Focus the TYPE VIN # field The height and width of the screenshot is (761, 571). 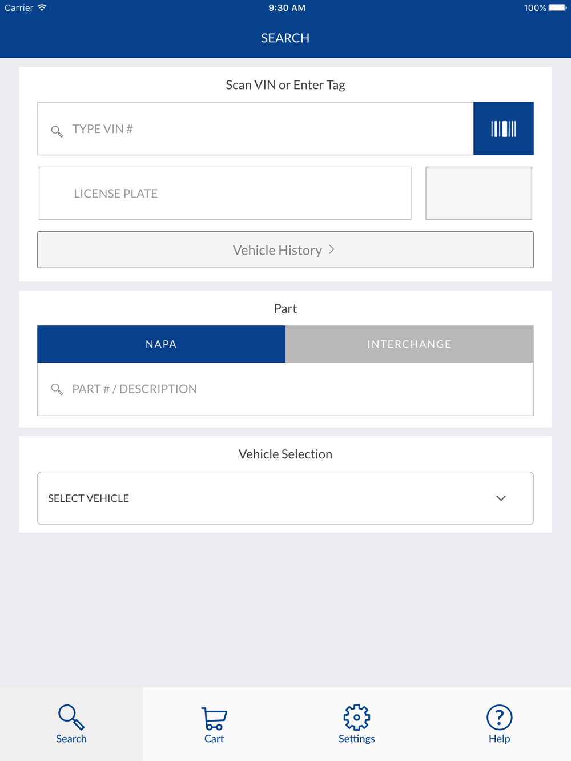coord(255,129)
